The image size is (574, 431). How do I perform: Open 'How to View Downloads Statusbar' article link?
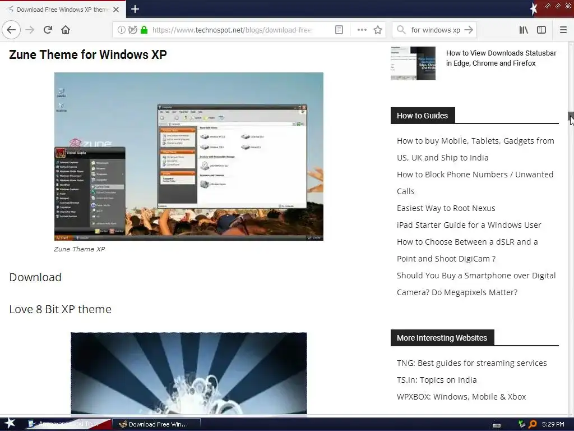(501, 58)
